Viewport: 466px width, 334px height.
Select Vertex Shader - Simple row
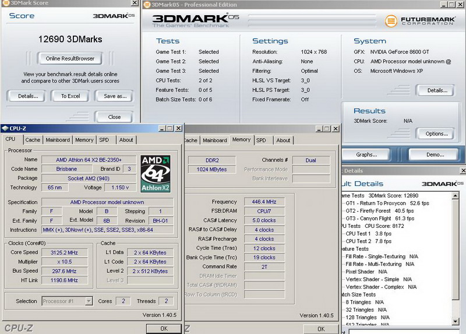point(379,279)
